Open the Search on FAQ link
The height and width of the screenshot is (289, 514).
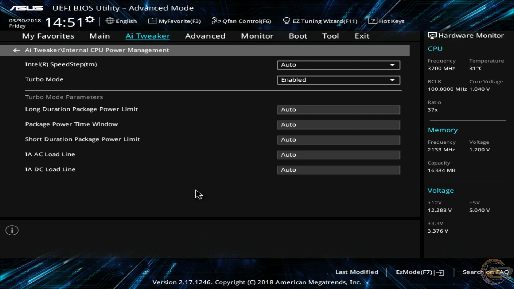point(485,272)
